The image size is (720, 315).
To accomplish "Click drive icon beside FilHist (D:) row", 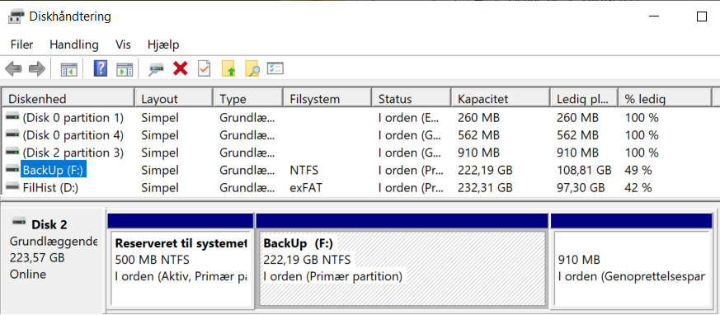I will click(x=13, y=187).
